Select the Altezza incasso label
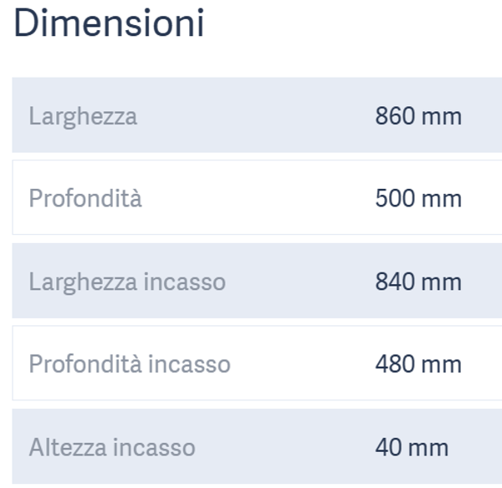The width and height of the screenshot is (502, 488). (112, 447)
